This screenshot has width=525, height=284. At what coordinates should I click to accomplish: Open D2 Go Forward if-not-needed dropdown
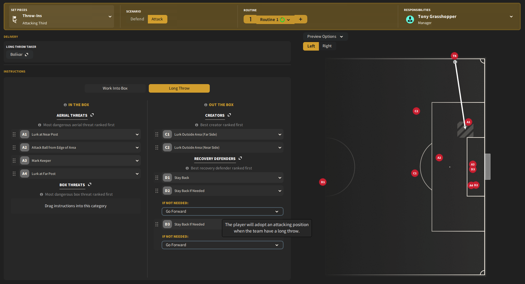[223, 211]
